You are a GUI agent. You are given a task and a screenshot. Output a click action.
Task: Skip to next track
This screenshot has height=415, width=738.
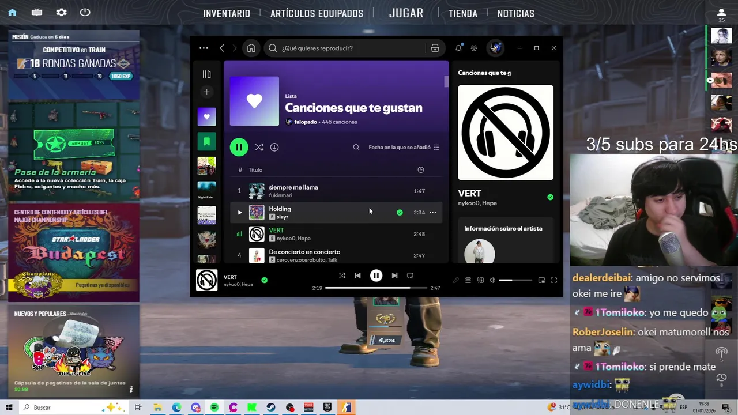pos(394,276)
